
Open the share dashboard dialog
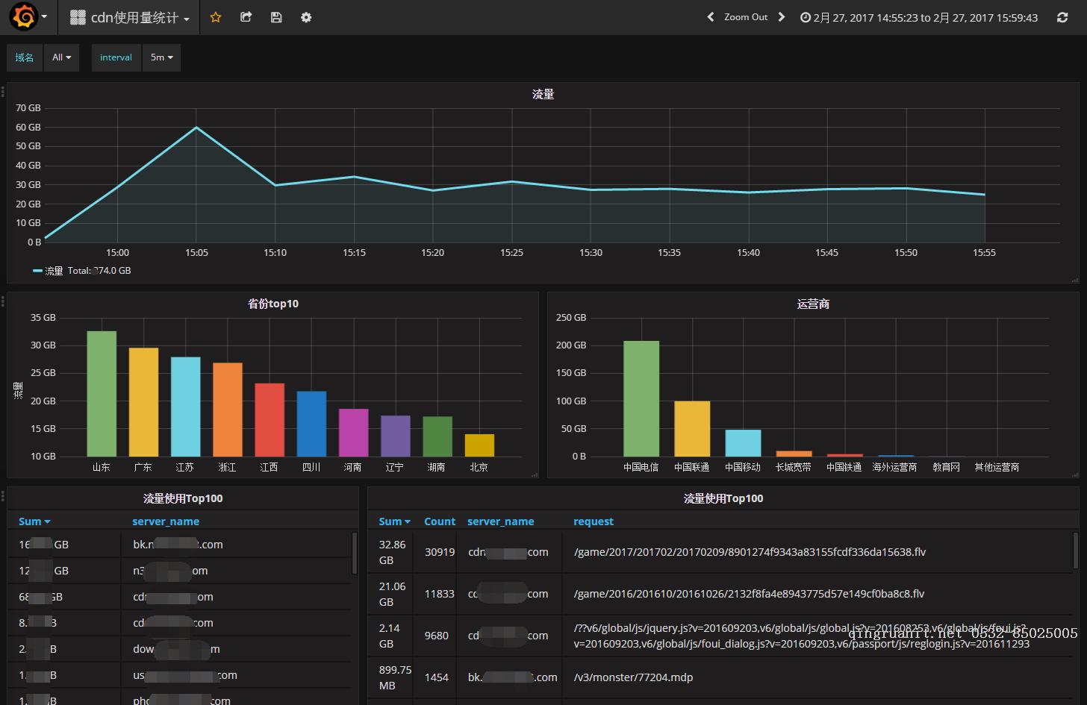246,17
